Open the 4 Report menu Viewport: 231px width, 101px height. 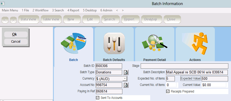coord(73,10)
